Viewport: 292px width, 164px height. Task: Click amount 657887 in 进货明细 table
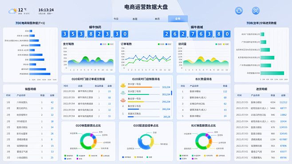283,139
